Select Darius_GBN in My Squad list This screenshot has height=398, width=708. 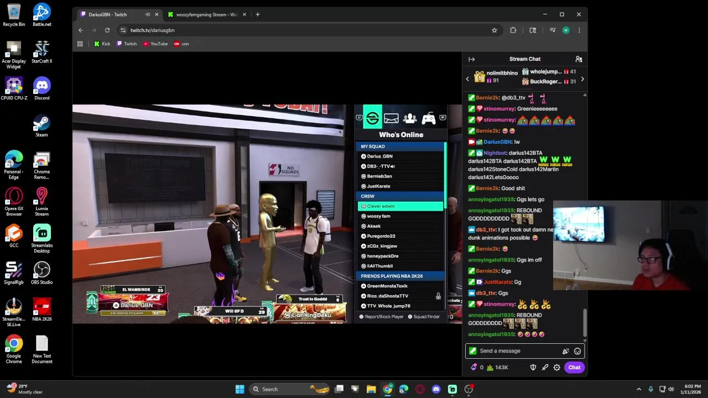coord(400,156)
